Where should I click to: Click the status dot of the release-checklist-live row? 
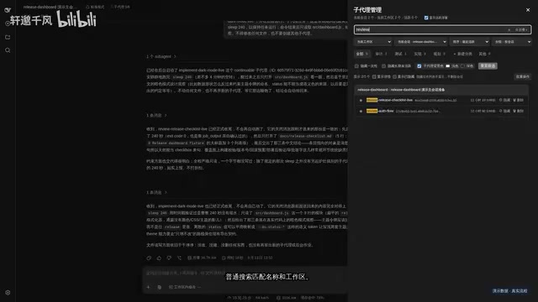(361, 101)
